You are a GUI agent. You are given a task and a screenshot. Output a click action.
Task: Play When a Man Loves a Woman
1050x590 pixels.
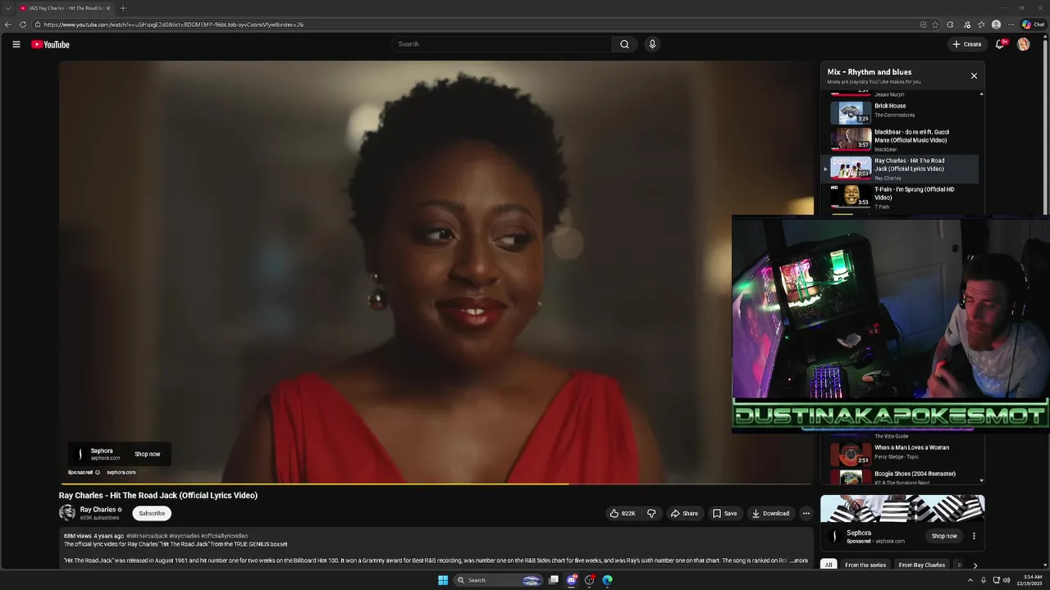[x=900, y=453]
